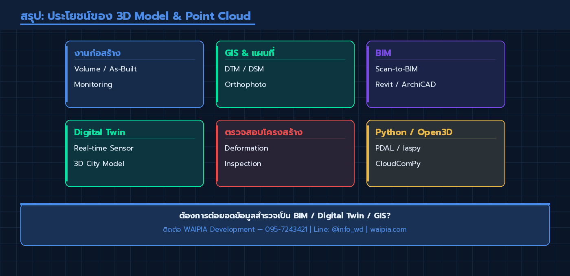Click the question 'ต้องการต่อยอดข้อมูลสำรวจเป็น BIM / Digital Twin / GIS?'
The image size is (570, 276).
[x=285, y=216]
